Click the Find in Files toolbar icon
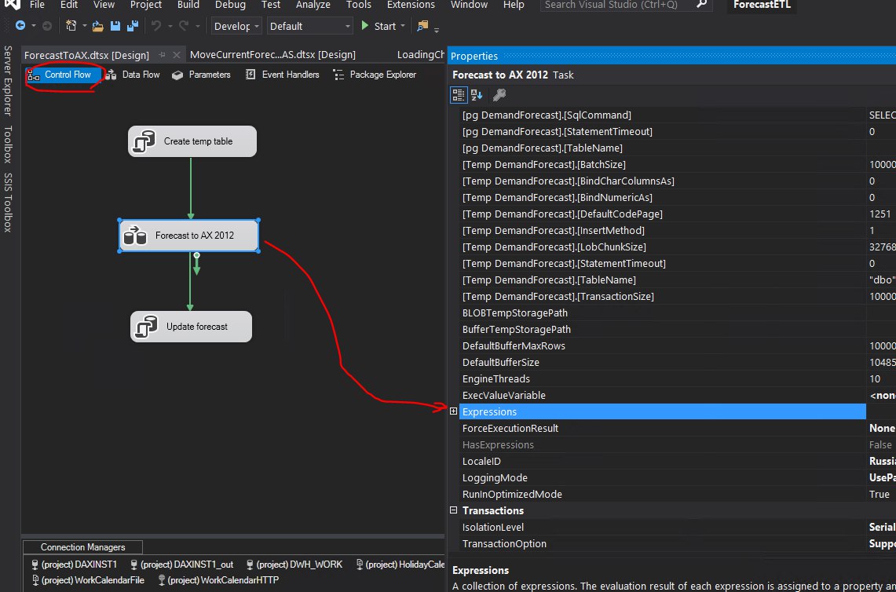The width and height of the screenshot is (896, 592). (x=422, y=26)
